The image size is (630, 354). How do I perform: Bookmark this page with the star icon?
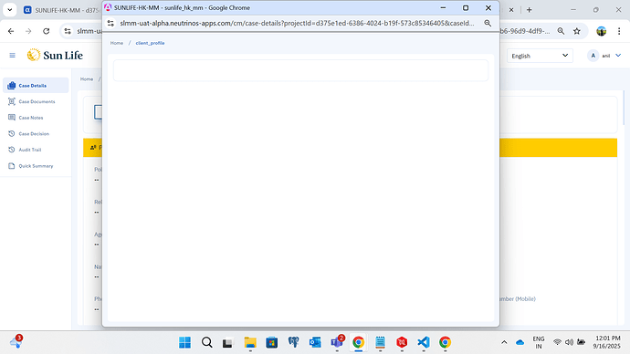577,31
